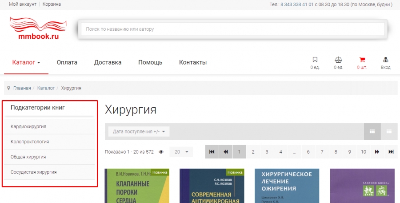Select page 1 in pagination

click(239, 152)
